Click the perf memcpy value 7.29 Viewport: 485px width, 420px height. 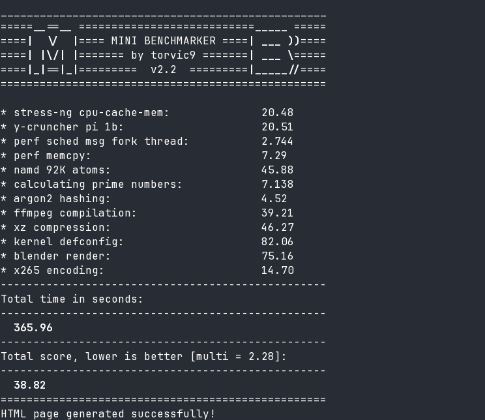pyautogui.click(x=274, y=156)
